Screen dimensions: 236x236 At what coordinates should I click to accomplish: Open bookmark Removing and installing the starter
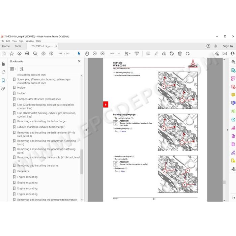pyautogui.click(x=38, y=166)
